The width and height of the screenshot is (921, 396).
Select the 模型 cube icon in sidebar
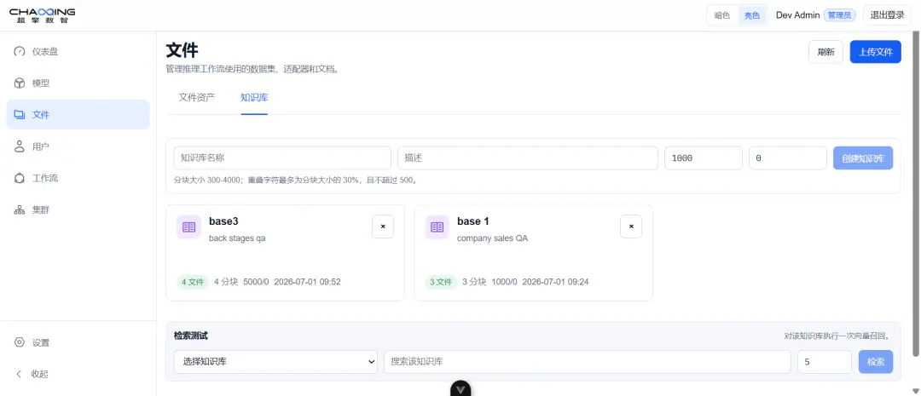(20, 83)
